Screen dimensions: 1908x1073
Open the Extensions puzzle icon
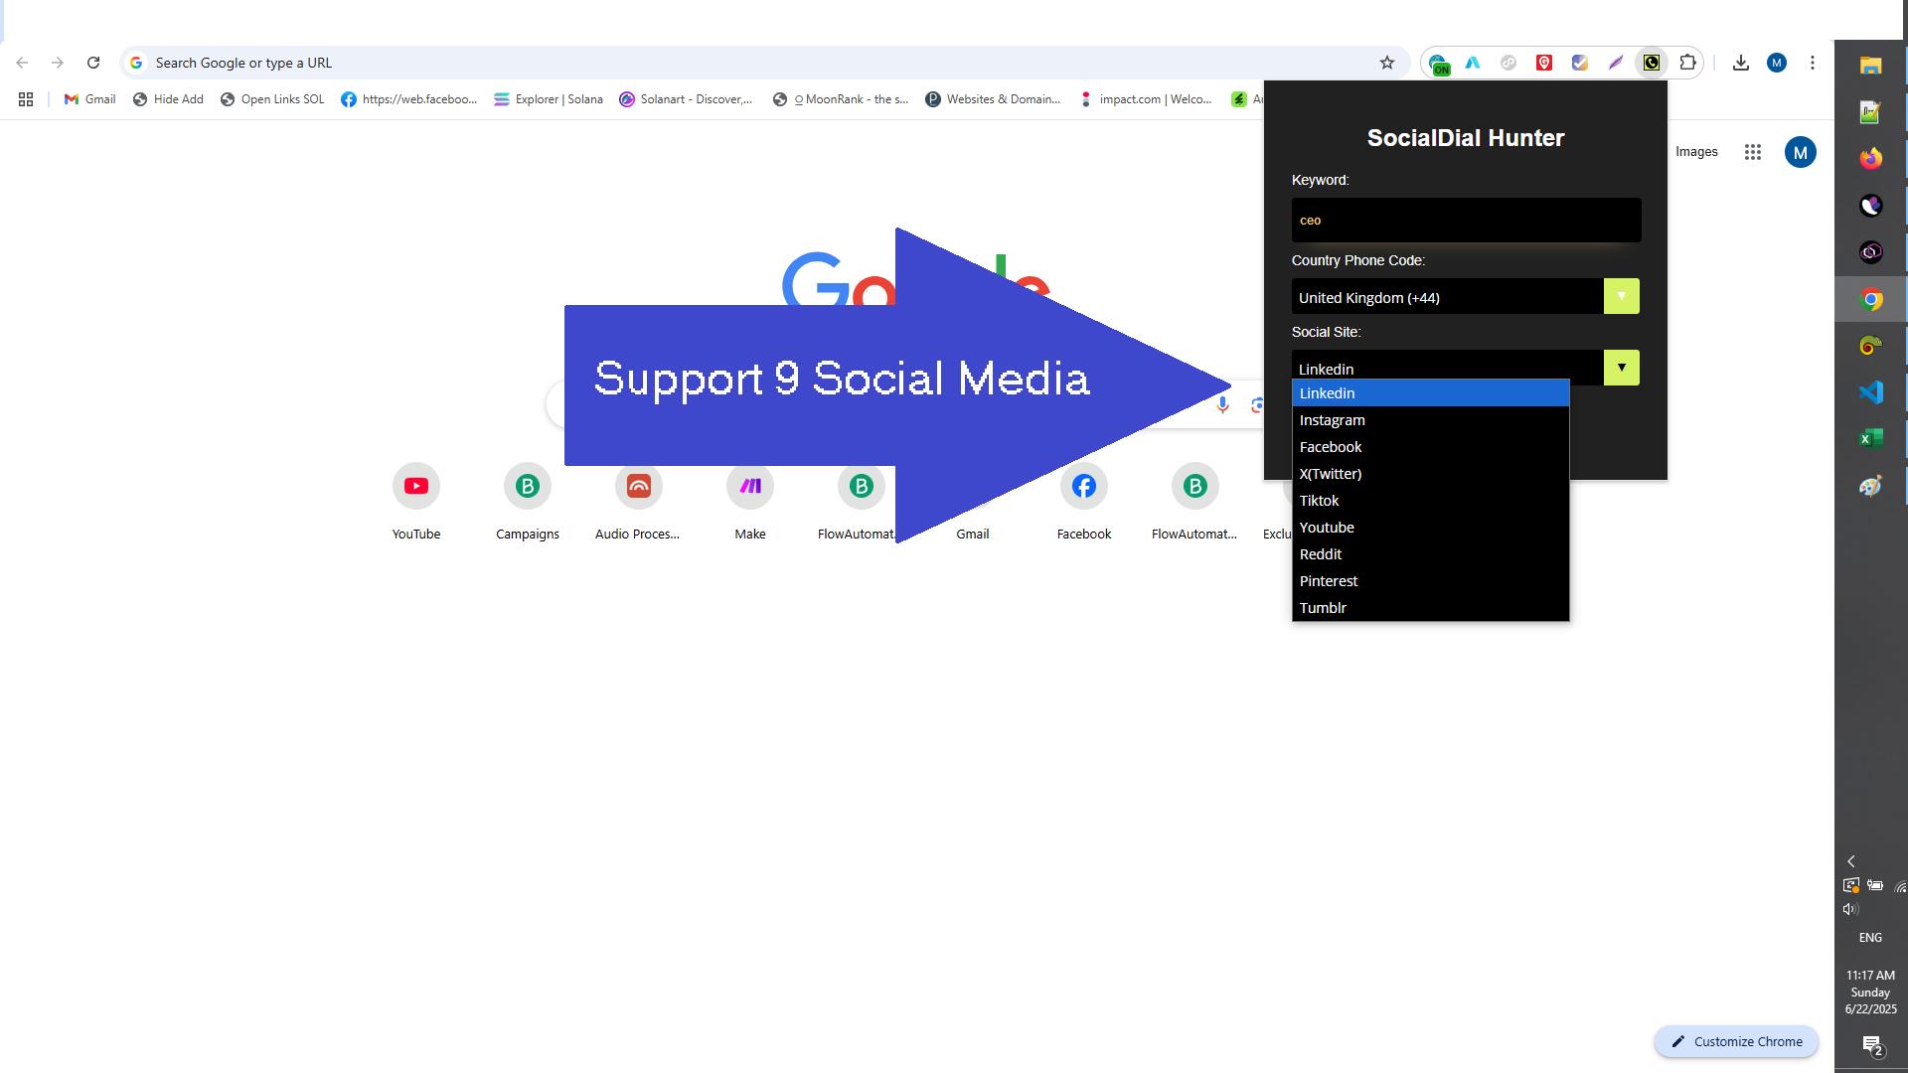[1687, 63]
